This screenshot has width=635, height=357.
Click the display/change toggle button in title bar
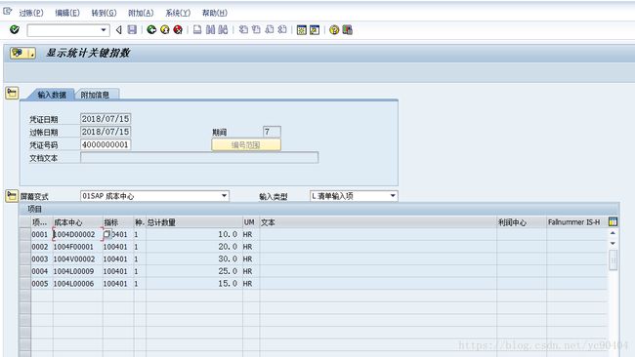(22, 53)
